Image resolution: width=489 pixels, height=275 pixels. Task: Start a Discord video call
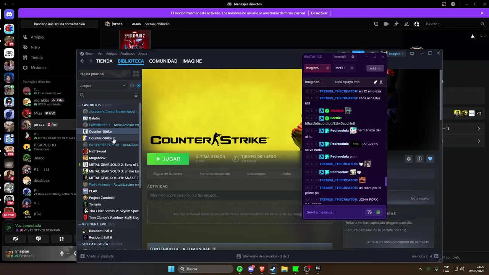coord(386,24)
